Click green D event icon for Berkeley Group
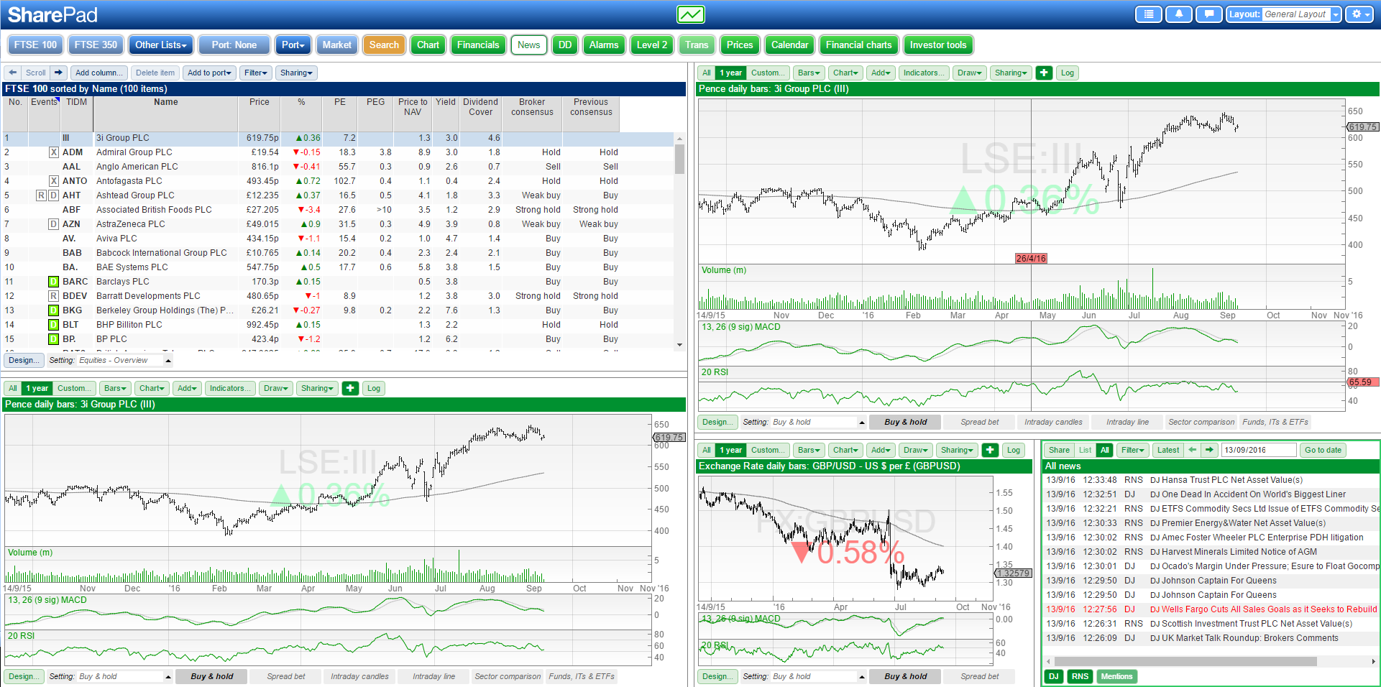1381x687 pixels. (54, 310)
